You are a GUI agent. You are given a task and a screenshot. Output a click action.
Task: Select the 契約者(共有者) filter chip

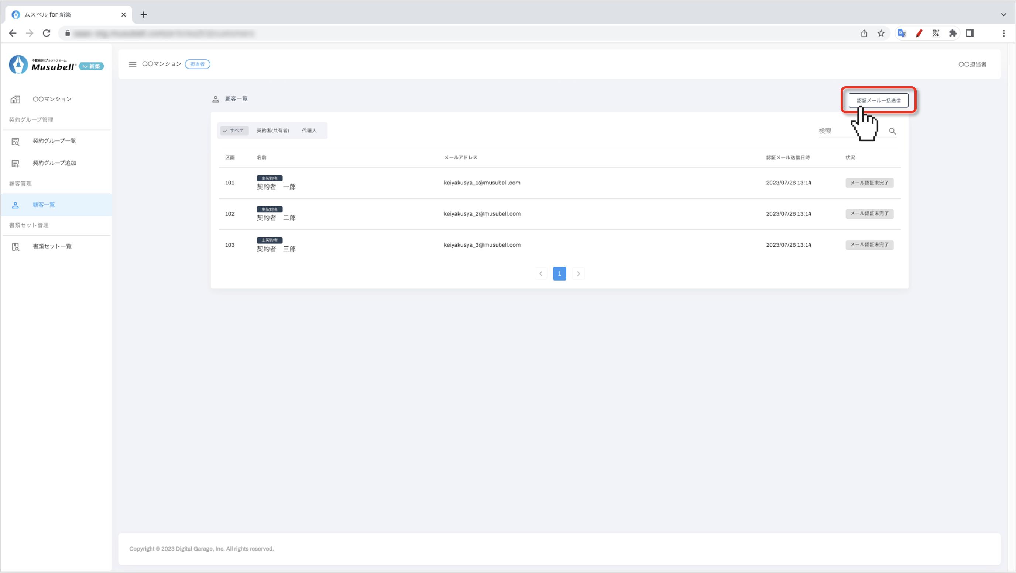tap(272, 131)
